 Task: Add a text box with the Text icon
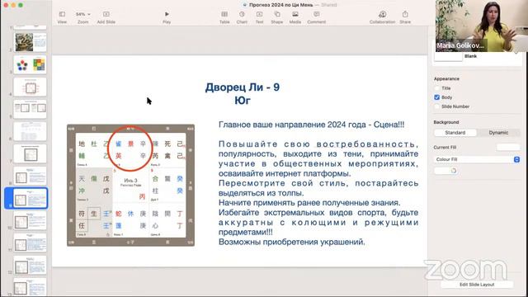click(x=259, y=17)
